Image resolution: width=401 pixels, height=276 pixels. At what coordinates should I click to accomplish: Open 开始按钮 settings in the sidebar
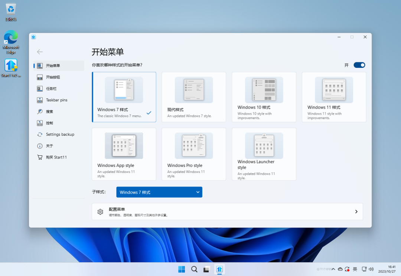pyautogui.click(x=53, y=77)
